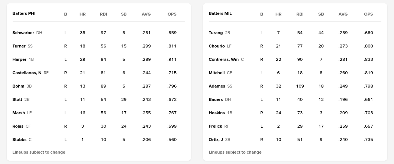Click Bohm in the batters list
The image size is (394, 164).
[18, 86]
